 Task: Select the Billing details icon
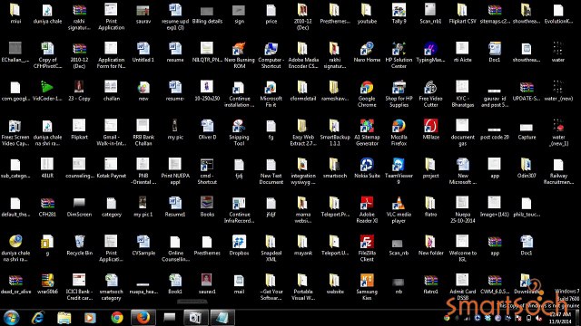207,14
